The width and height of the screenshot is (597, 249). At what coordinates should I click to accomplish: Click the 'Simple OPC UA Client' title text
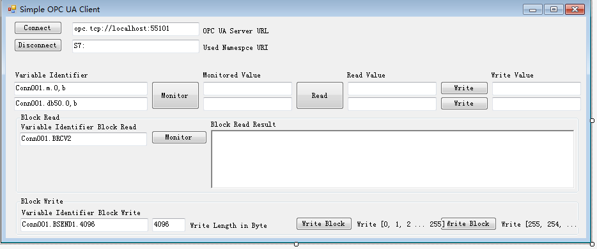click(x=60, y=9)
